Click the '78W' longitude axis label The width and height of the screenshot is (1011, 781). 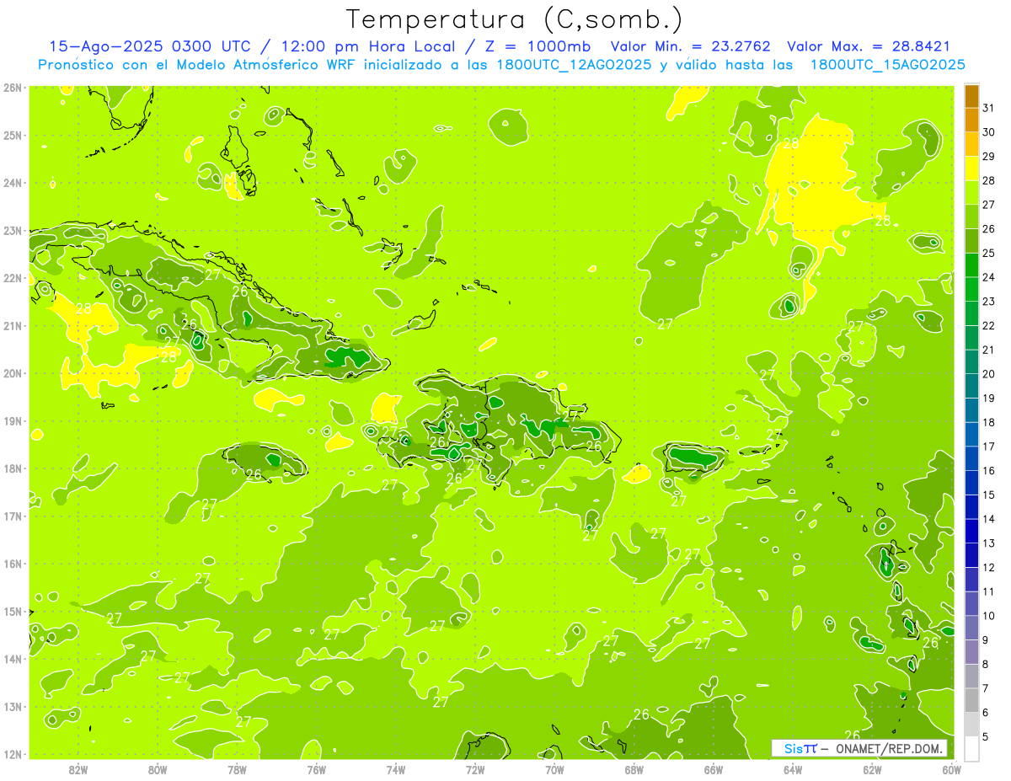point(237,768)
